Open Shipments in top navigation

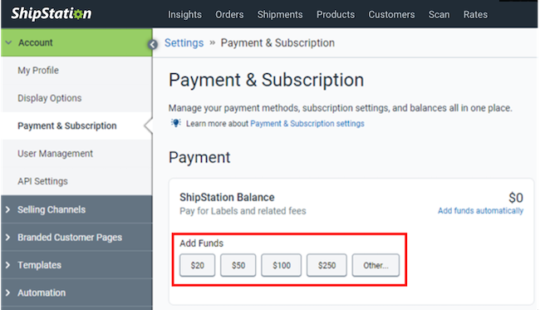280,14
